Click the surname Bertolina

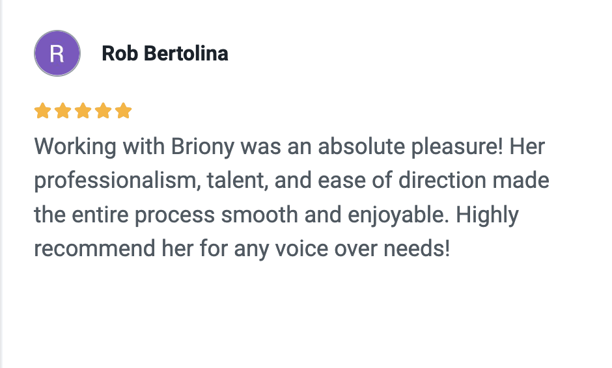click(186, 53)
